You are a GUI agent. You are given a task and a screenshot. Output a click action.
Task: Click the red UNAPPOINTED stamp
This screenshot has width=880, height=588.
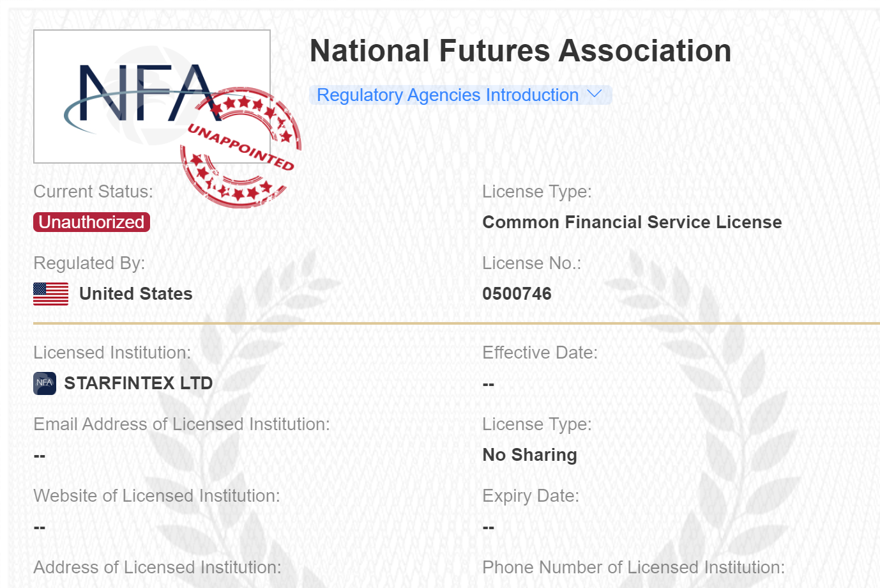click(x=240, y=147)
